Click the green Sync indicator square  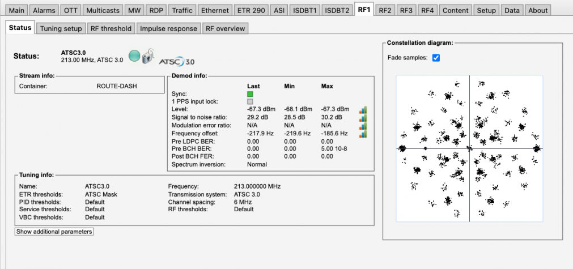[x=249, y=93]
